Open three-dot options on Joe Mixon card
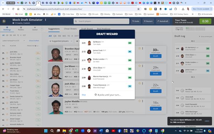Viewport: 214px width, 134px height. coord(142,66)
